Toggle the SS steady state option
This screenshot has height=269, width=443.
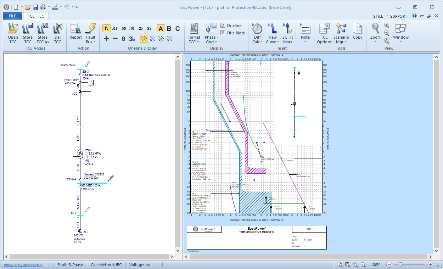click(149, 29)
